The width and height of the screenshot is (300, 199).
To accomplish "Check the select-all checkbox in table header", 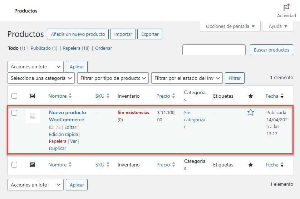I will (14, 96).
